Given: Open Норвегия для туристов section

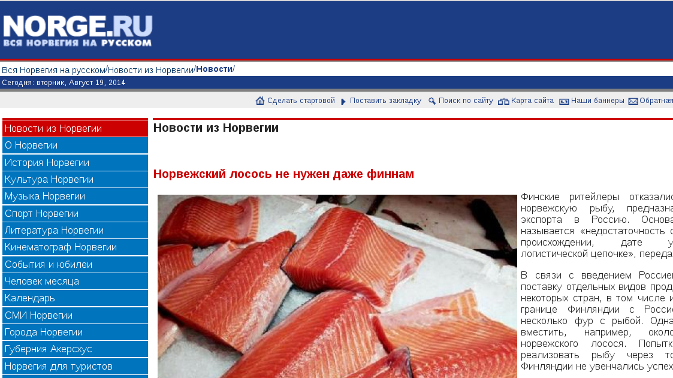Looking at the screenshot, I should pos(75,367).
